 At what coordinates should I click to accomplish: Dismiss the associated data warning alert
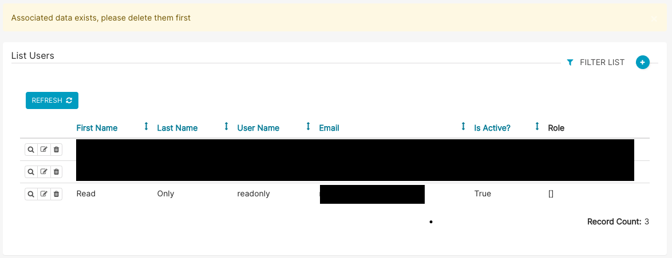[654, 18]
